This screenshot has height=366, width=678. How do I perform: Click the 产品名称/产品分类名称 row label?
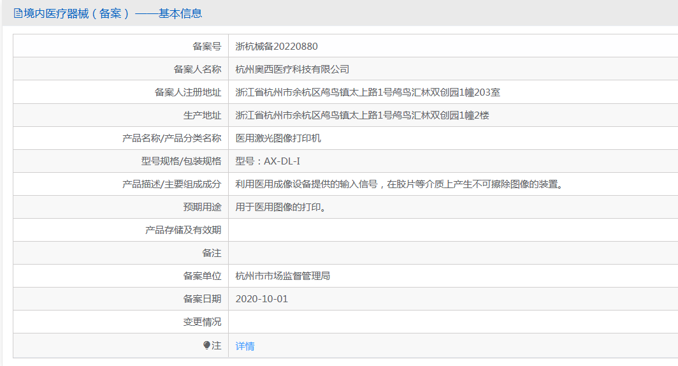click(x=171, y=138)
